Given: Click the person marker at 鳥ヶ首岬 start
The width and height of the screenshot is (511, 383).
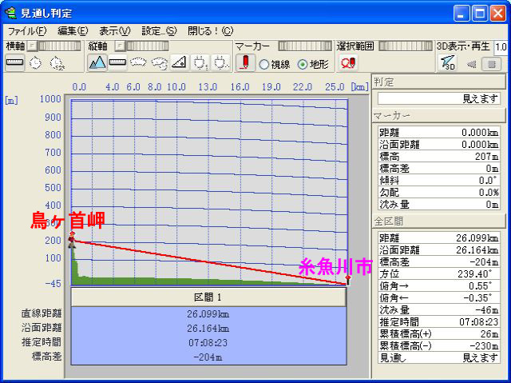Looking at the screenshot, I should click(x=72, y=239).
